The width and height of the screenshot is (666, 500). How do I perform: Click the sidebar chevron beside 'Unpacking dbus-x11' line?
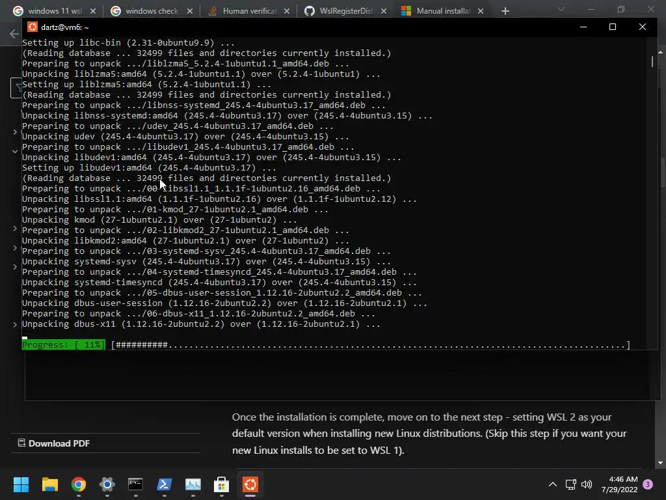pyautogui.click(x=15, y=324)
